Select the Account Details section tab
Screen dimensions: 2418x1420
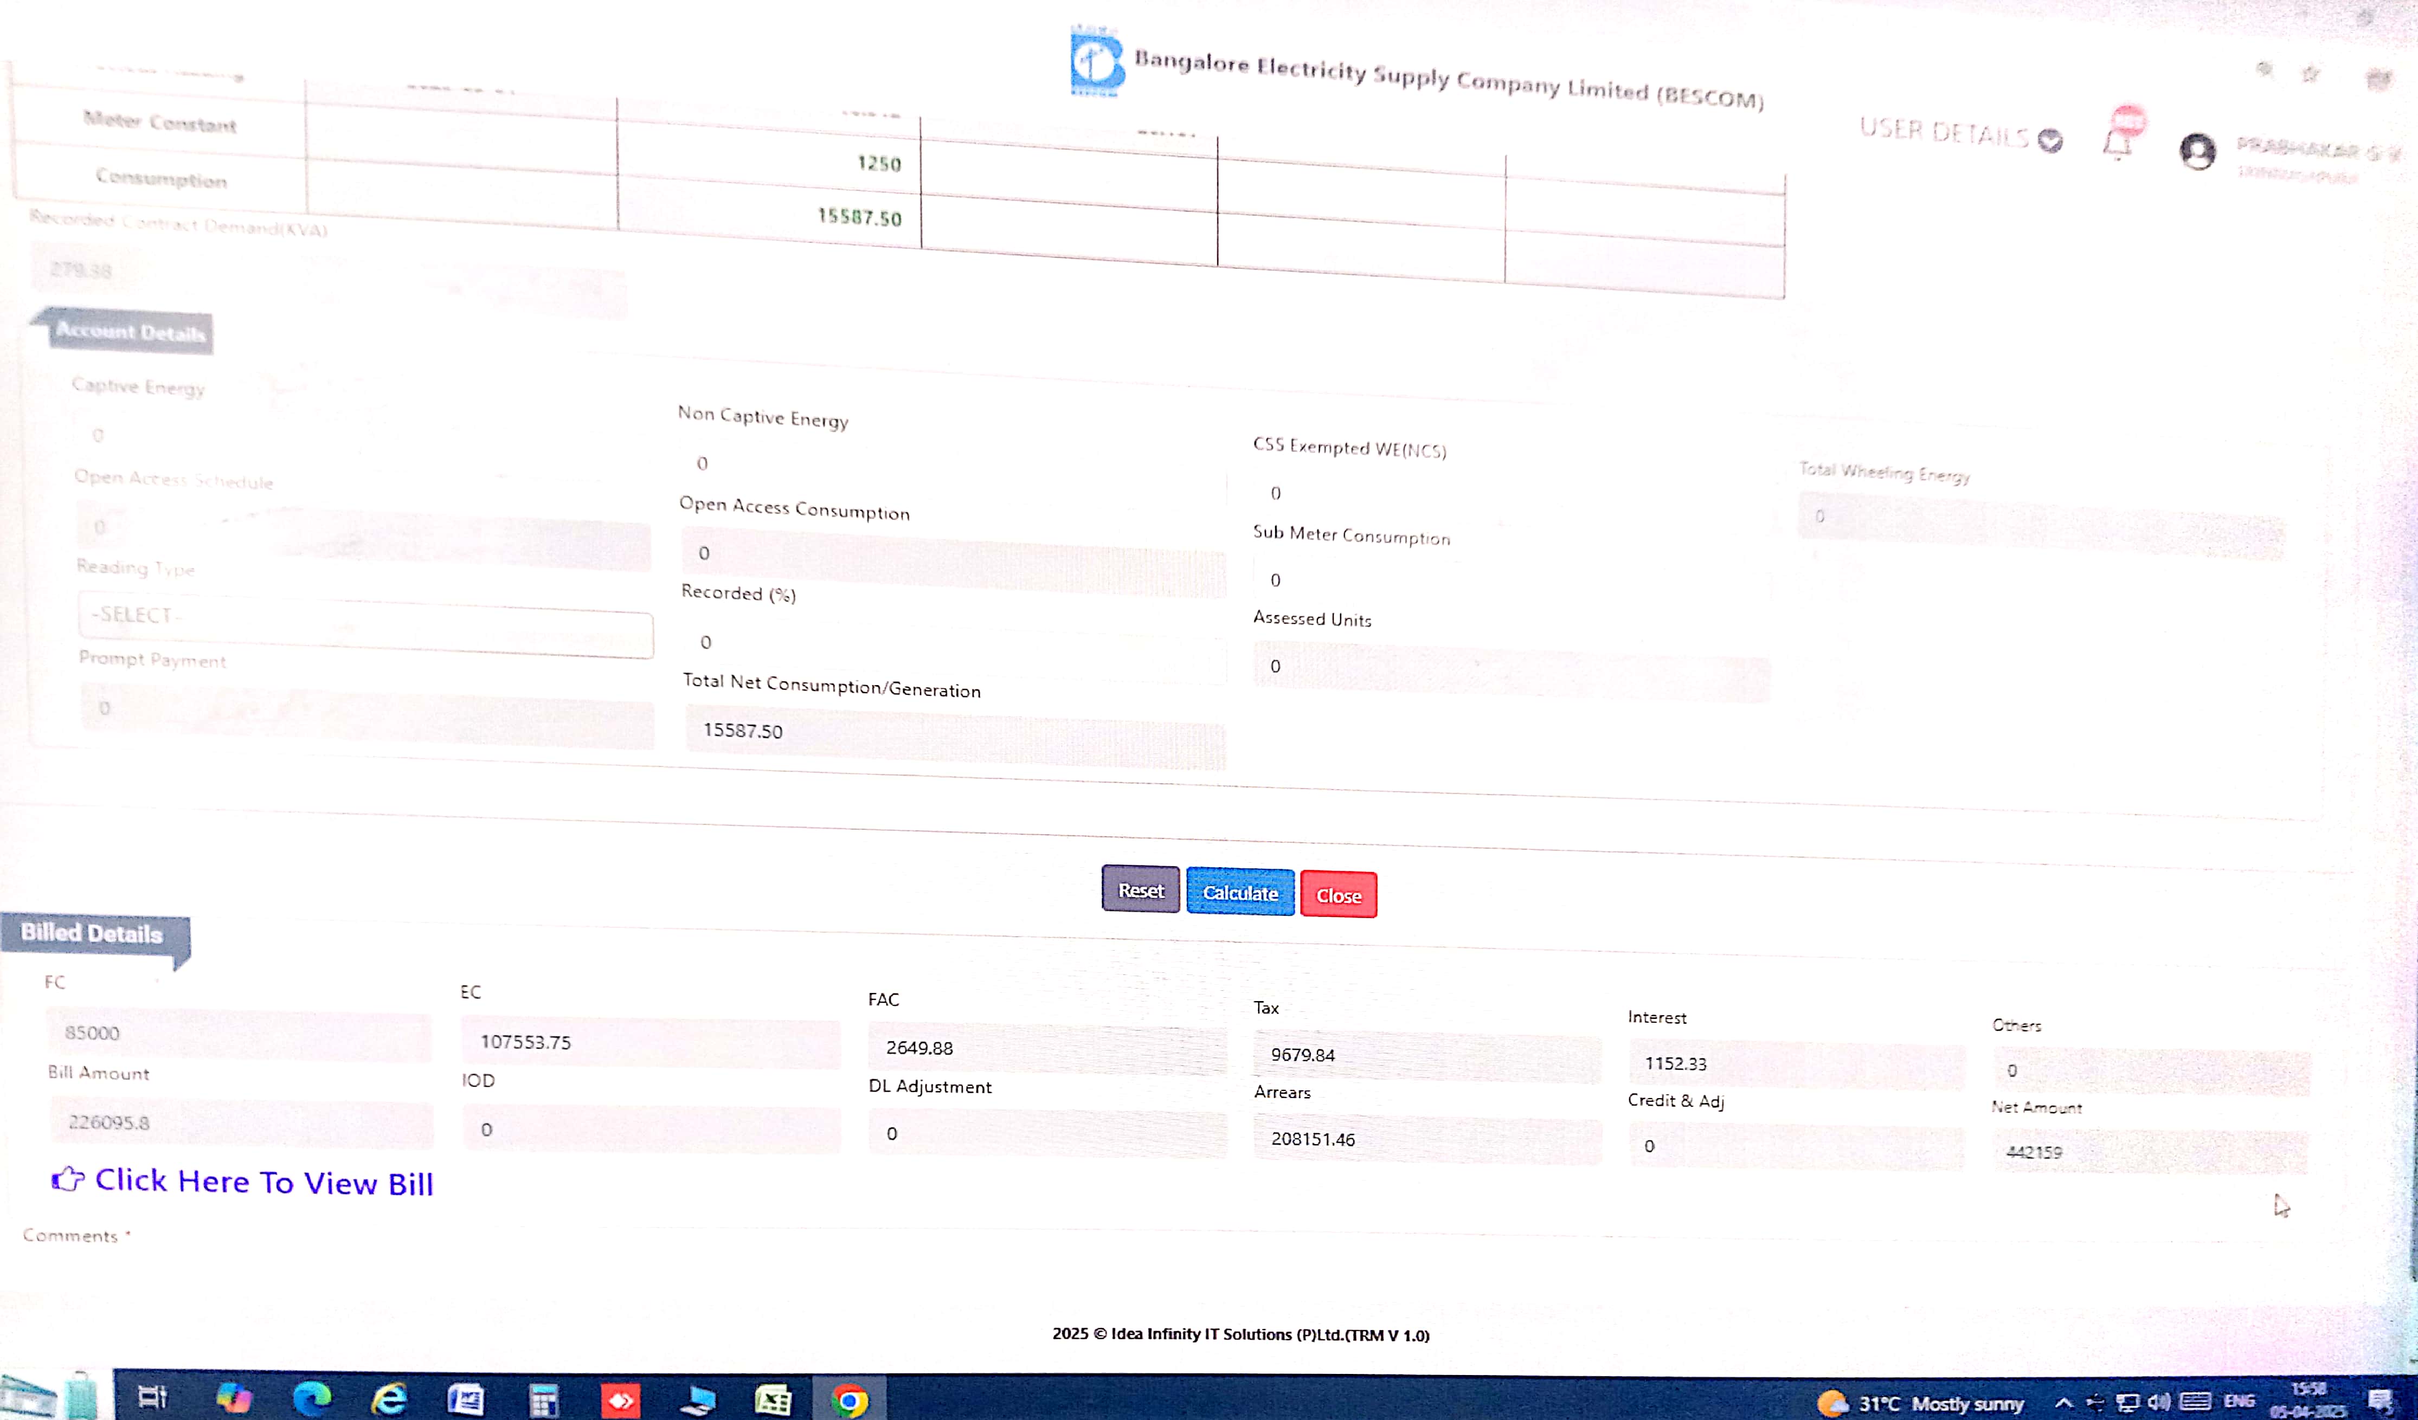pos(131,332)
